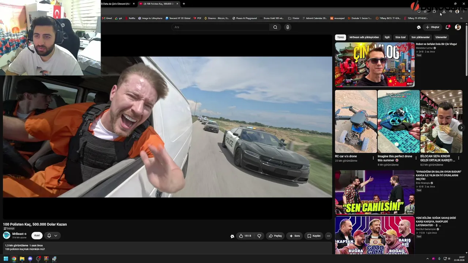Viewport: 468px width, 263px height.
Task: Open the MrBeast channel name link
Action: (x=18, y=234)
